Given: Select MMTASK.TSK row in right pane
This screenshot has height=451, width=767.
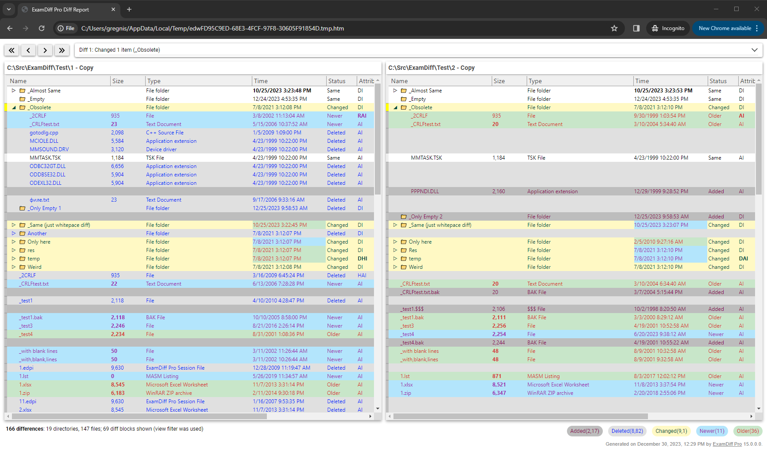Looking at the screenshot, I should [571, 158].
